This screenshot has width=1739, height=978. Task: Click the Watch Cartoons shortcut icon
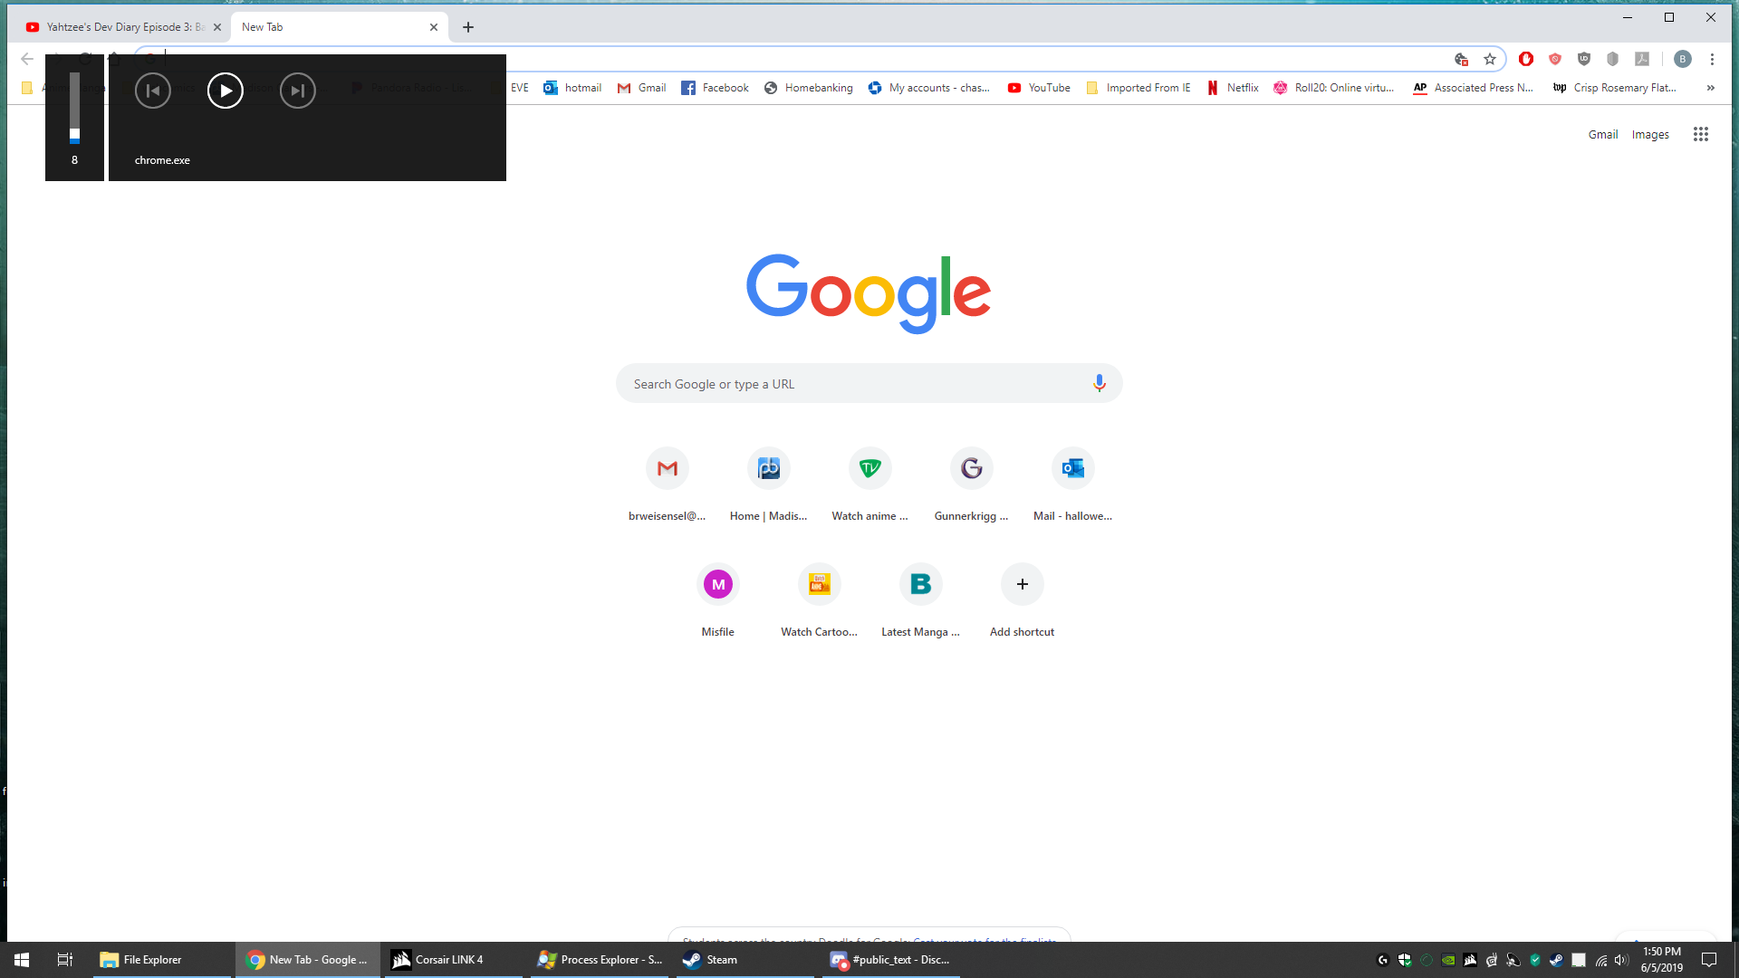click(820, 584)
